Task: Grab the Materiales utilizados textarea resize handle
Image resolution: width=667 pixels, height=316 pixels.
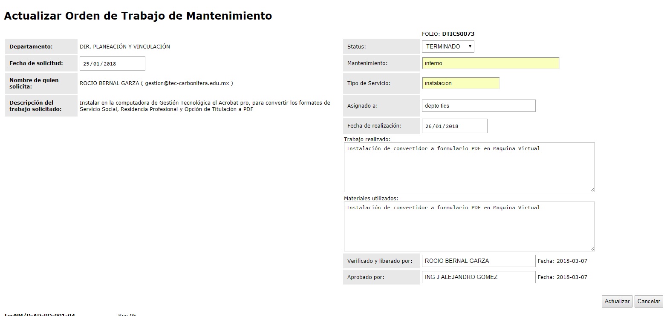Action: pos(592,248)
